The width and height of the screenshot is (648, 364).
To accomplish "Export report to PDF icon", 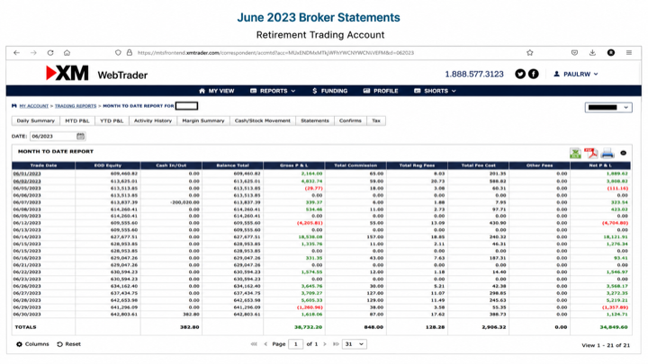I will click(x=591, y=153).
